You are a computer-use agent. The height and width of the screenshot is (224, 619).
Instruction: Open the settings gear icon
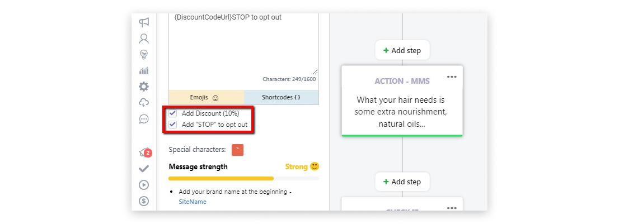(144, 87)
